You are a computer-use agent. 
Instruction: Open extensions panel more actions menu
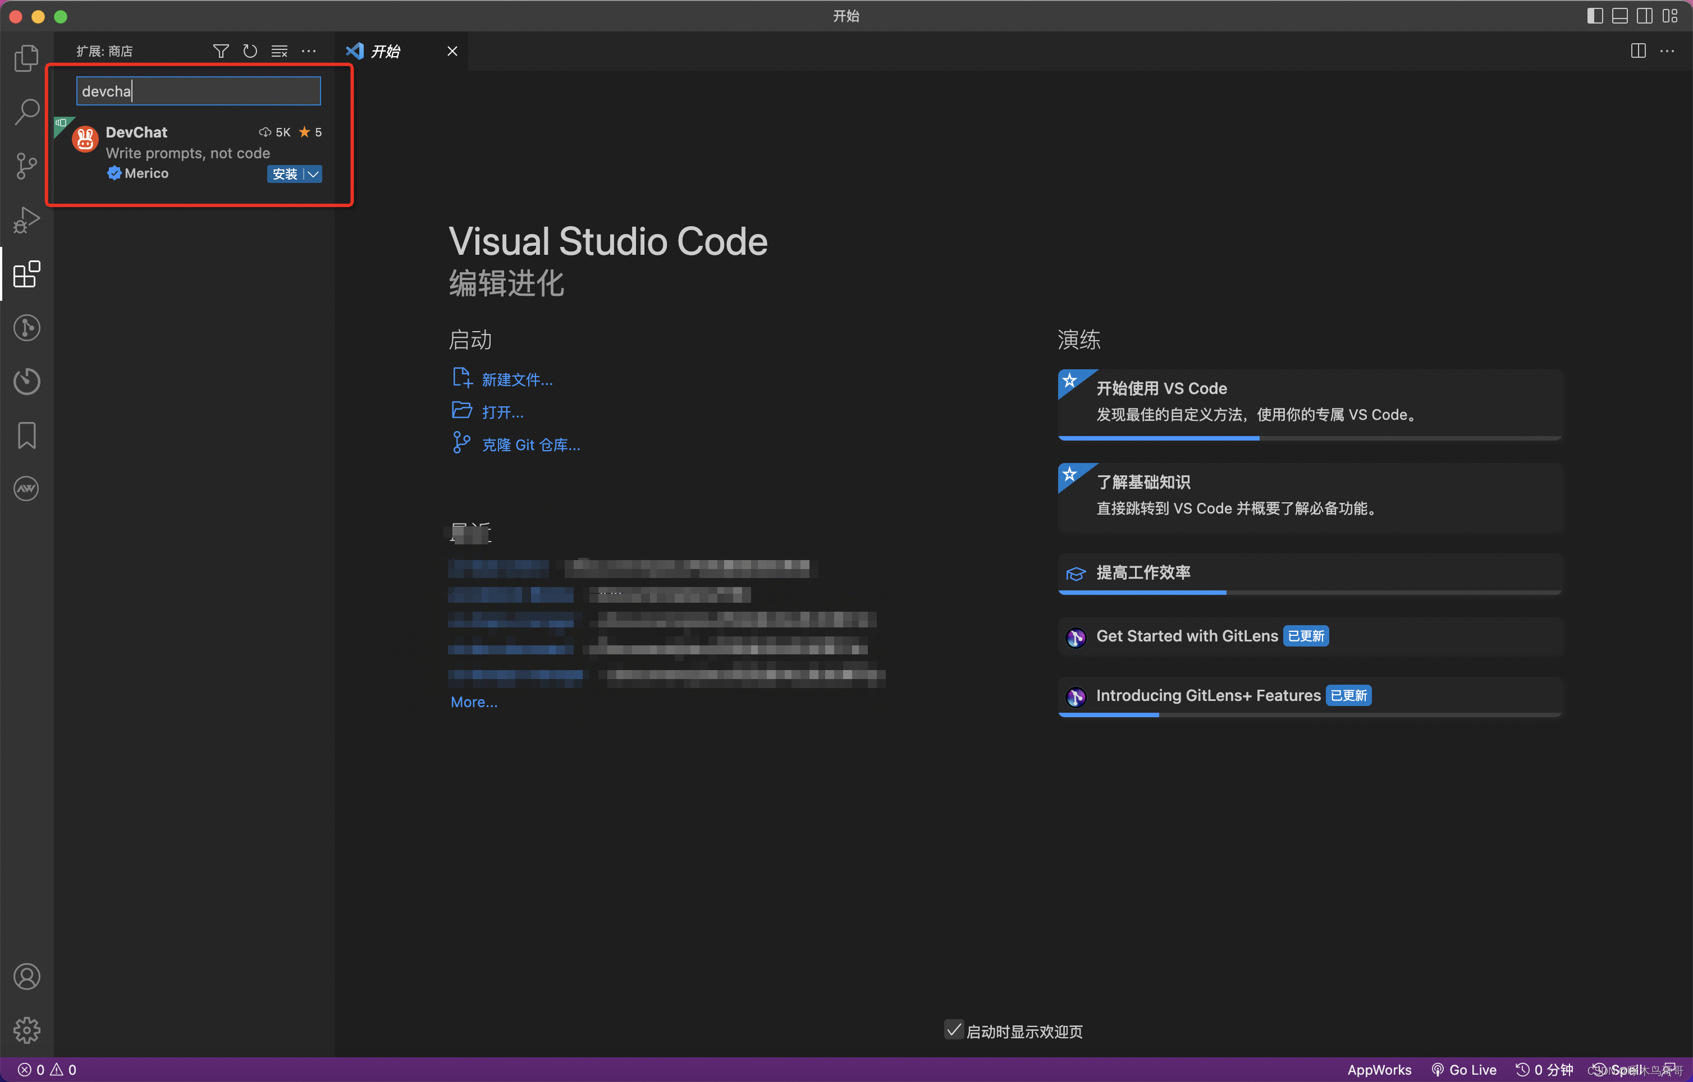[309, 51]
